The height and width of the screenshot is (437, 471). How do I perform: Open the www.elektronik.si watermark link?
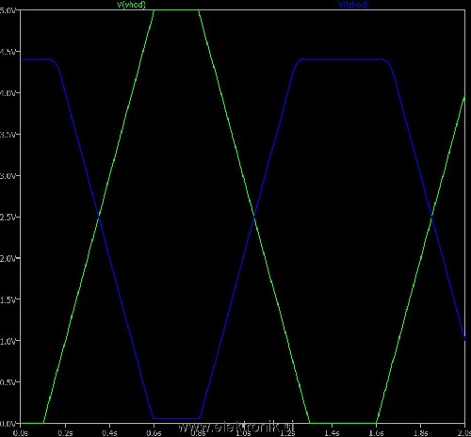coord(236,427)
